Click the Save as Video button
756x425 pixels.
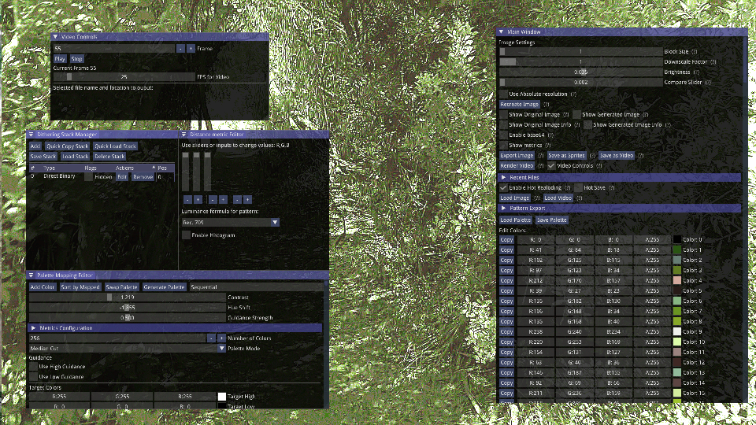tap(616, 155)
